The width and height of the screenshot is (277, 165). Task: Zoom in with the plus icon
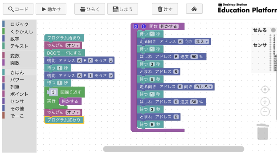click(x=265, y=102)
